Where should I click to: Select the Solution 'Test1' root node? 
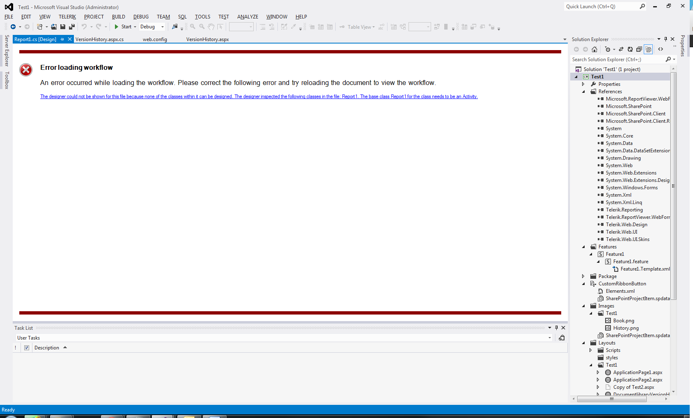[612, 69]
